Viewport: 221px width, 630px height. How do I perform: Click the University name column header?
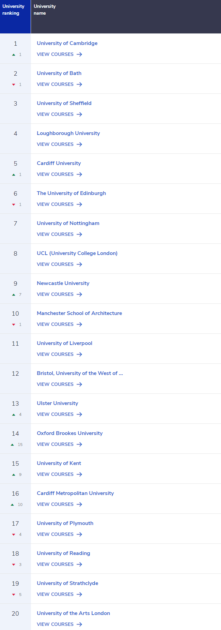tap(126, 17)
